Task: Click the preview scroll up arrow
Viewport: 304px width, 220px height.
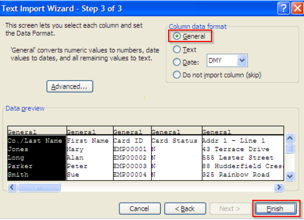Action: click(290, 138)
